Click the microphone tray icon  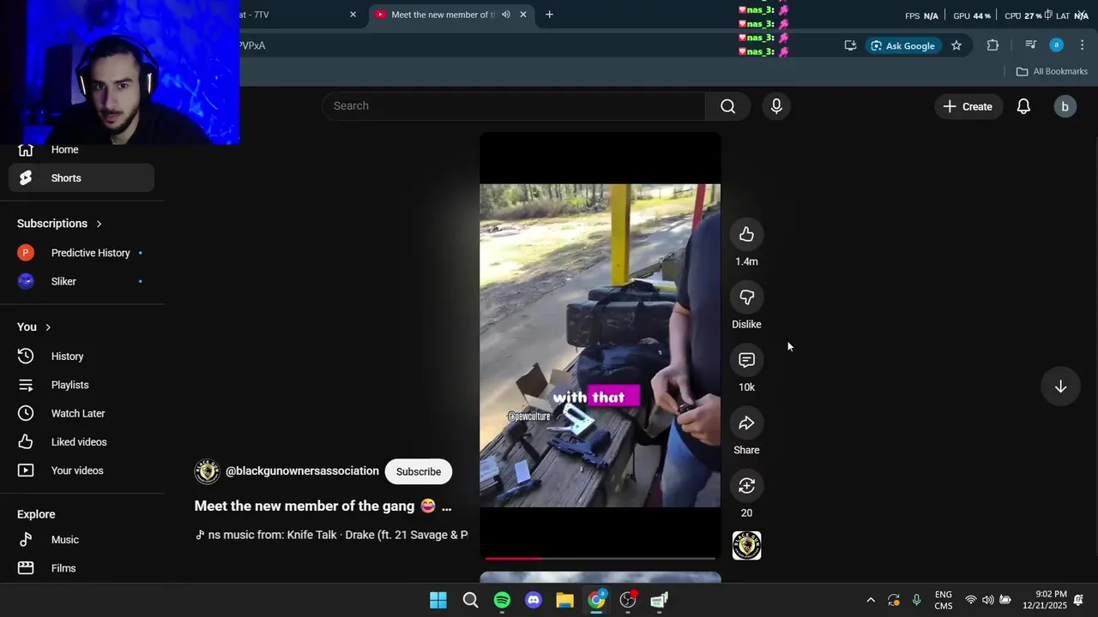[916, 600]
